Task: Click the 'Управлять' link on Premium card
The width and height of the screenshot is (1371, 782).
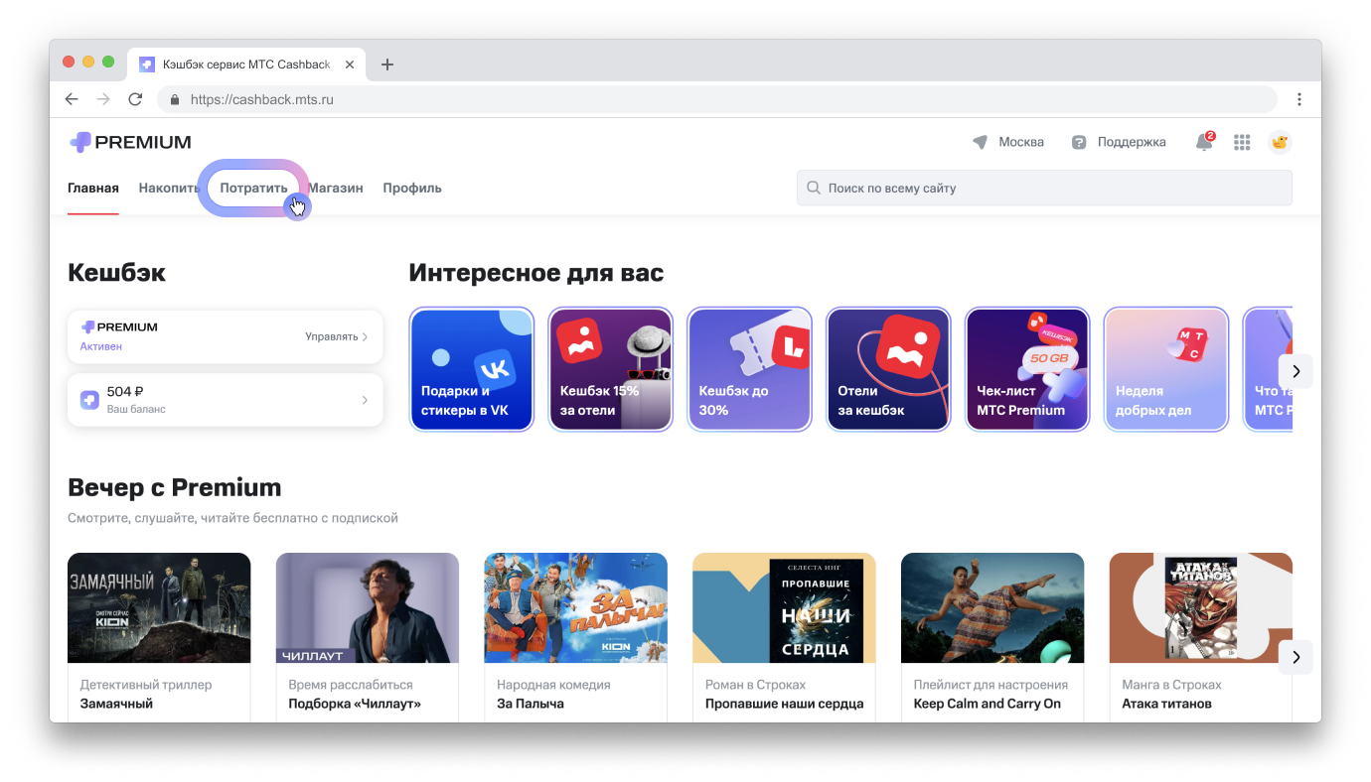Action: click(331, 336)
